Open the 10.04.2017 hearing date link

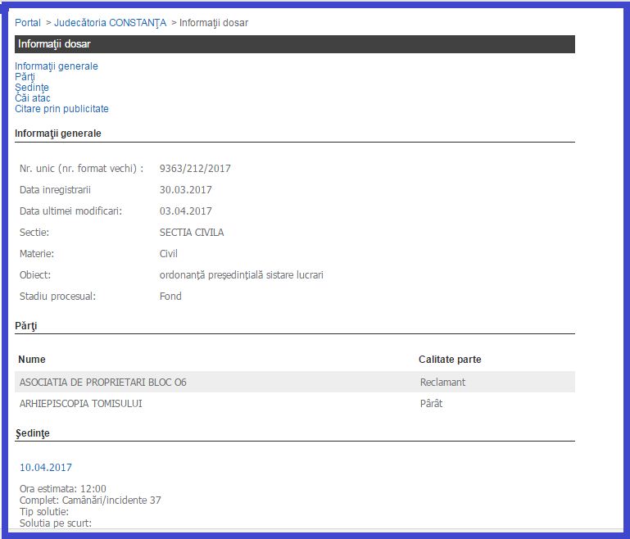tap(46, 468)
